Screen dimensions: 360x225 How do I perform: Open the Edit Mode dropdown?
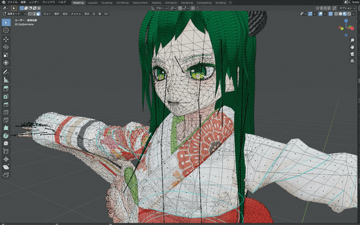pos(14,14)
